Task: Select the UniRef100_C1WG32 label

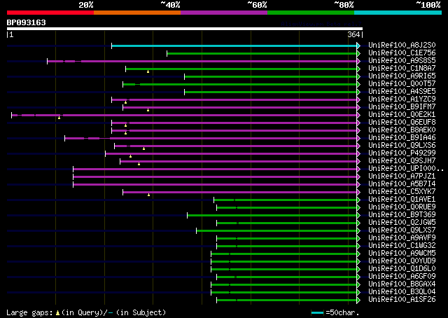Action: [402, 246]
